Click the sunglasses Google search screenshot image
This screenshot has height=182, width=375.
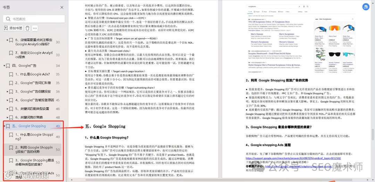tap(301, 39)
